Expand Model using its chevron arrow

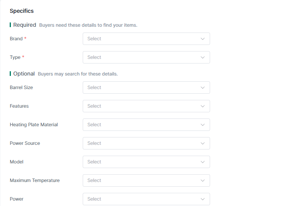[202, 162]
